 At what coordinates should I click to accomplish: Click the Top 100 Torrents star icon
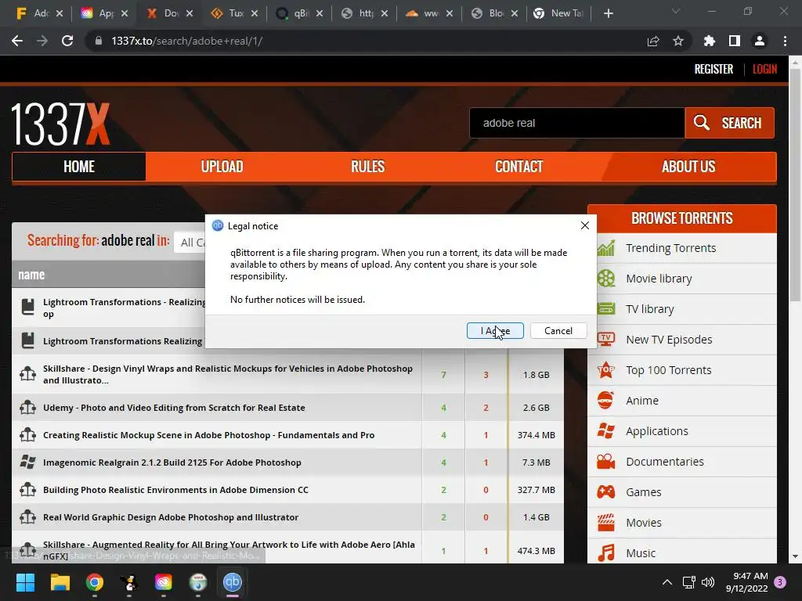(606, 370)
